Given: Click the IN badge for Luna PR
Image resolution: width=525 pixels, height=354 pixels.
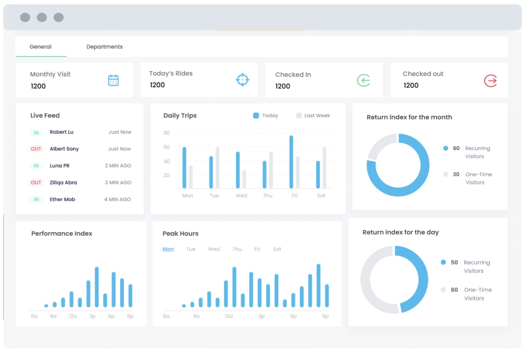Looking at the screenshot, I should (36, 166).
